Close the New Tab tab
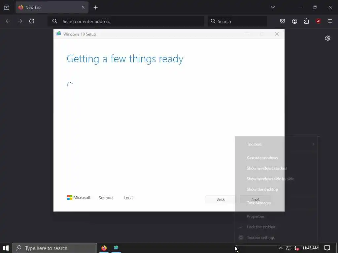This screenshot has width=338, height=253. (83, 7)
